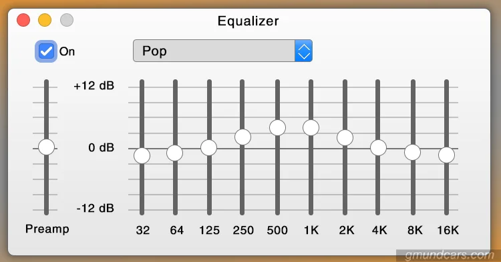Click the blue preset dropdown arrows

tap(303, 51)
